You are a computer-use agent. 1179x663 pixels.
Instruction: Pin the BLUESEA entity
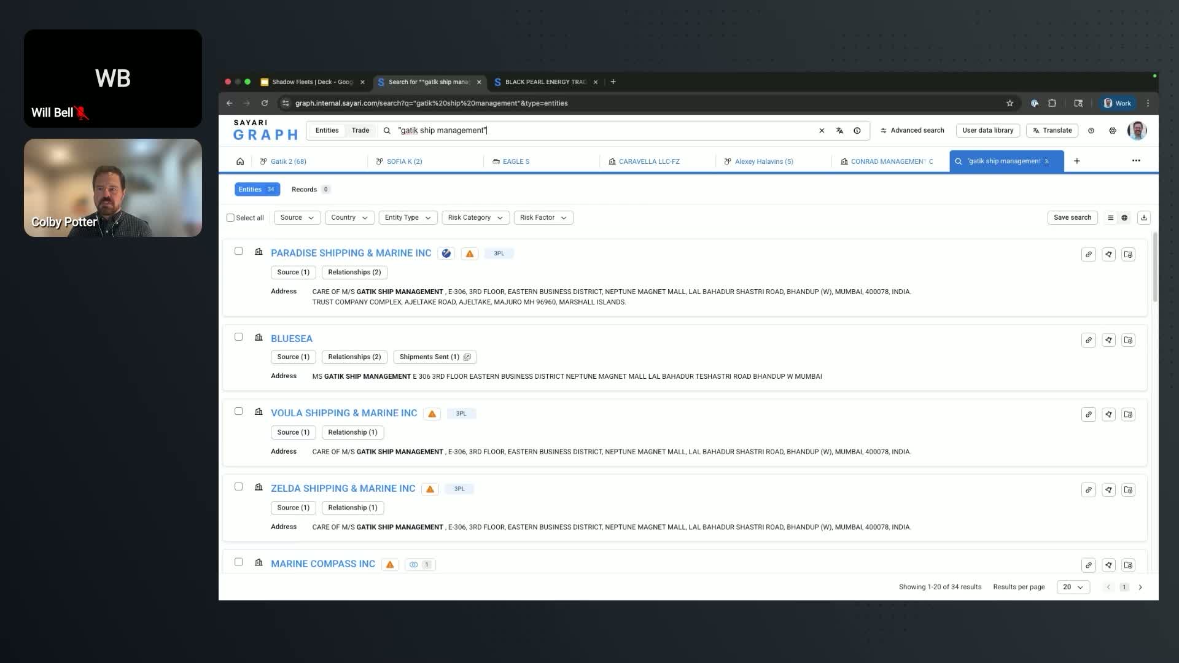[1109, 340]
